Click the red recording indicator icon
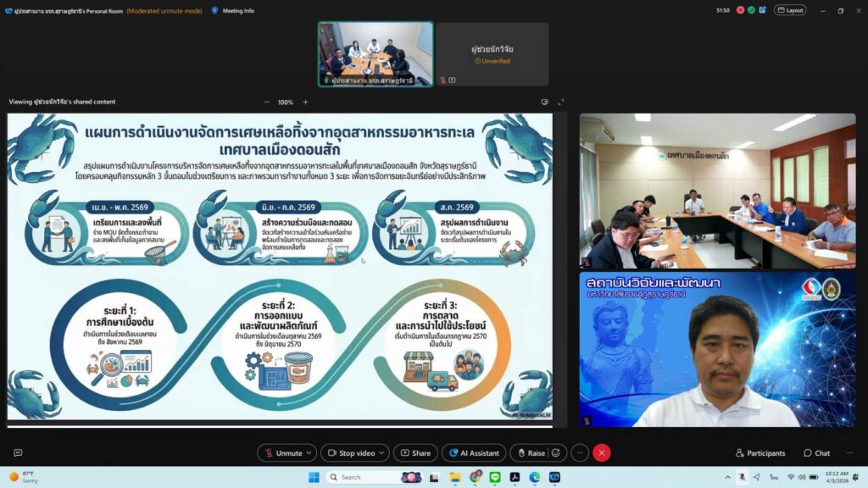The height and width of the screenshot is (488, 868). tap(740, 10)
